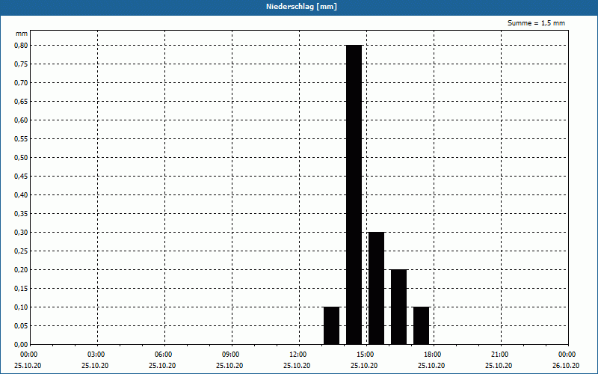Click the 0,30 mm bar after 15:00
The width and height of the screenshot is (598, 374).
[377, 288]
